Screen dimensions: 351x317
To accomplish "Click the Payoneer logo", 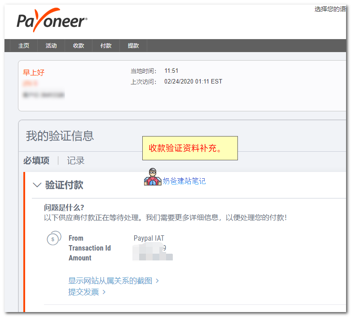I will (x=52, y=21).
